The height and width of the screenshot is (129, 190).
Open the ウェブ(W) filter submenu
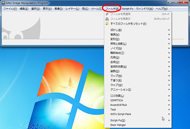(x=137, y=85)
